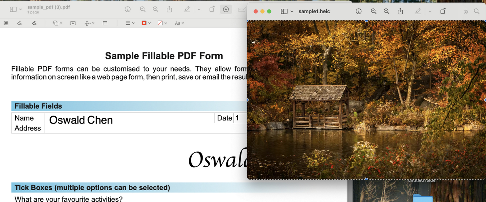Share the sample1.heic image
The width and height of the screenshot is (486, 202).
tap(400, 11)
